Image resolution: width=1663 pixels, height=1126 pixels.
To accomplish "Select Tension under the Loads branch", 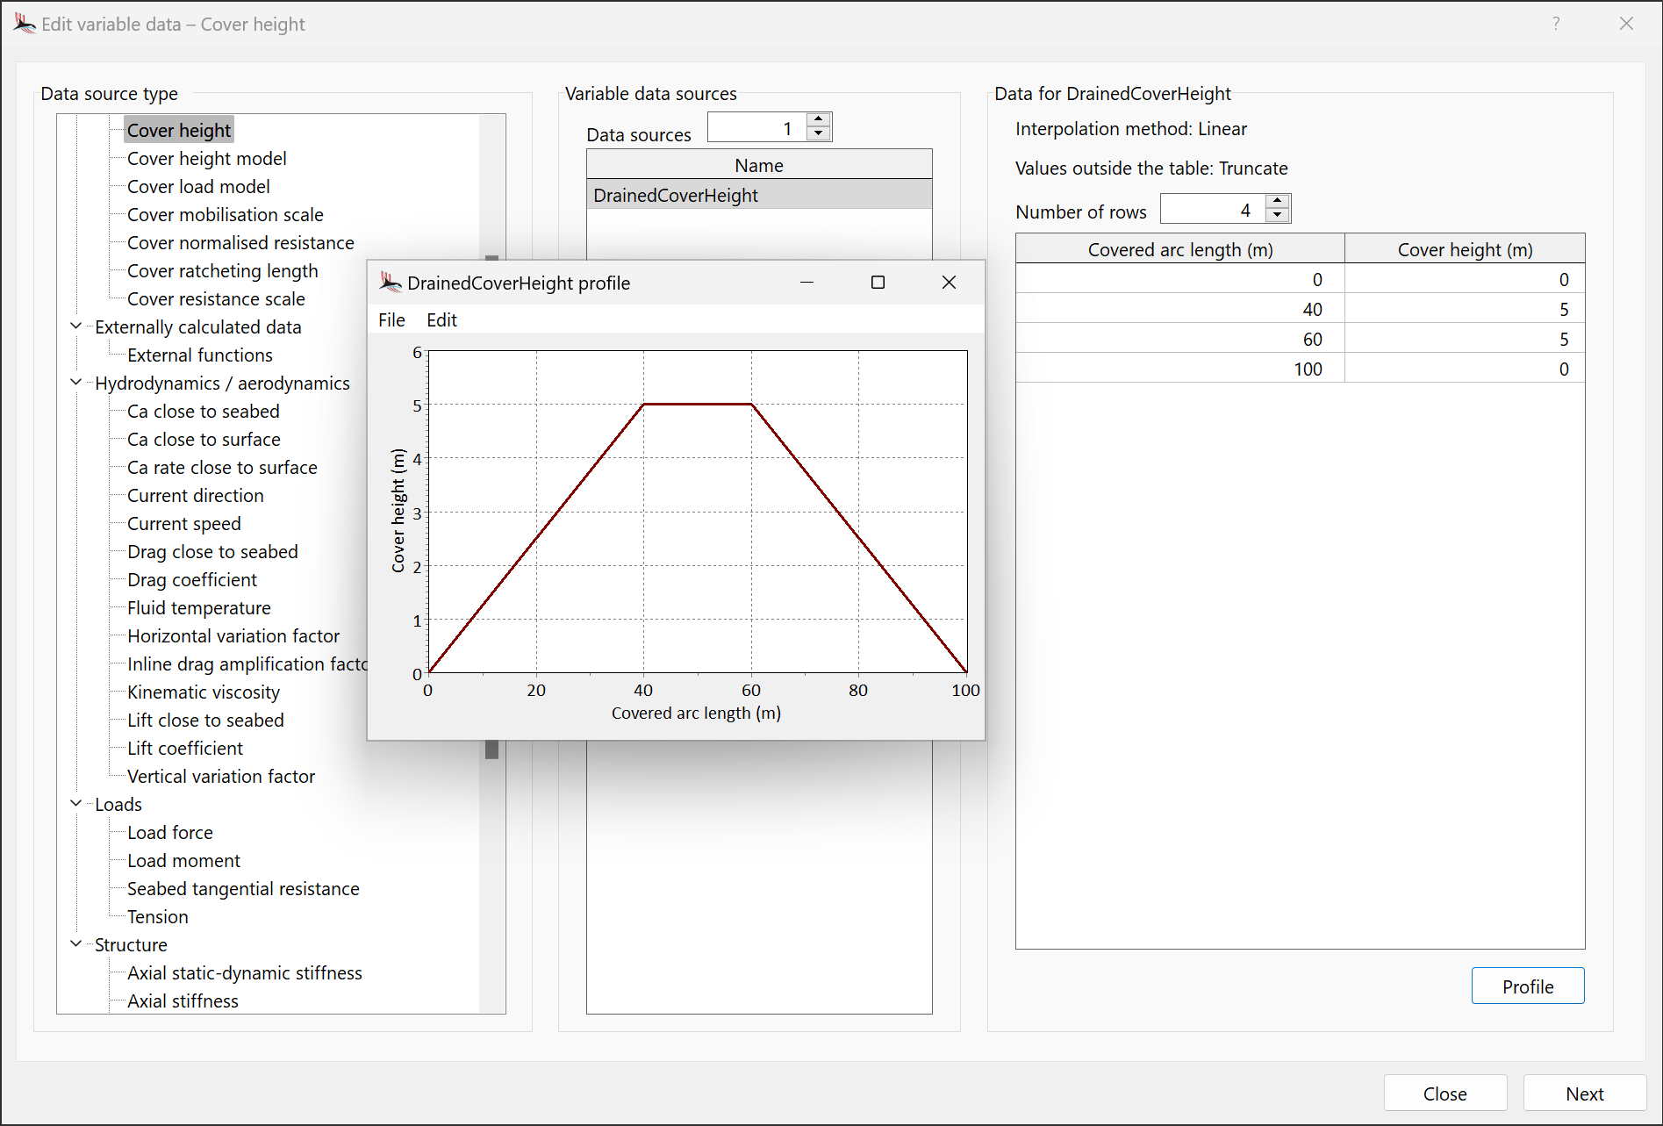I will click(157, 916).
